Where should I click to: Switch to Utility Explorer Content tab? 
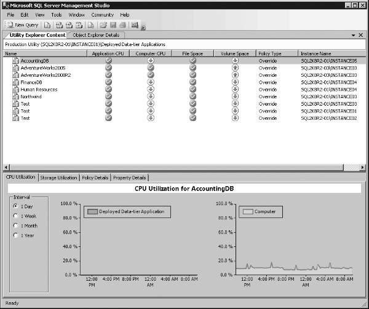coord(37,35)
